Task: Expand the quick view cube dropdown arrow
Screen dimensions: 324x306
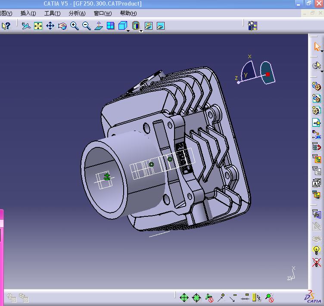Action: pyautogui.click(x=128, y=31)
